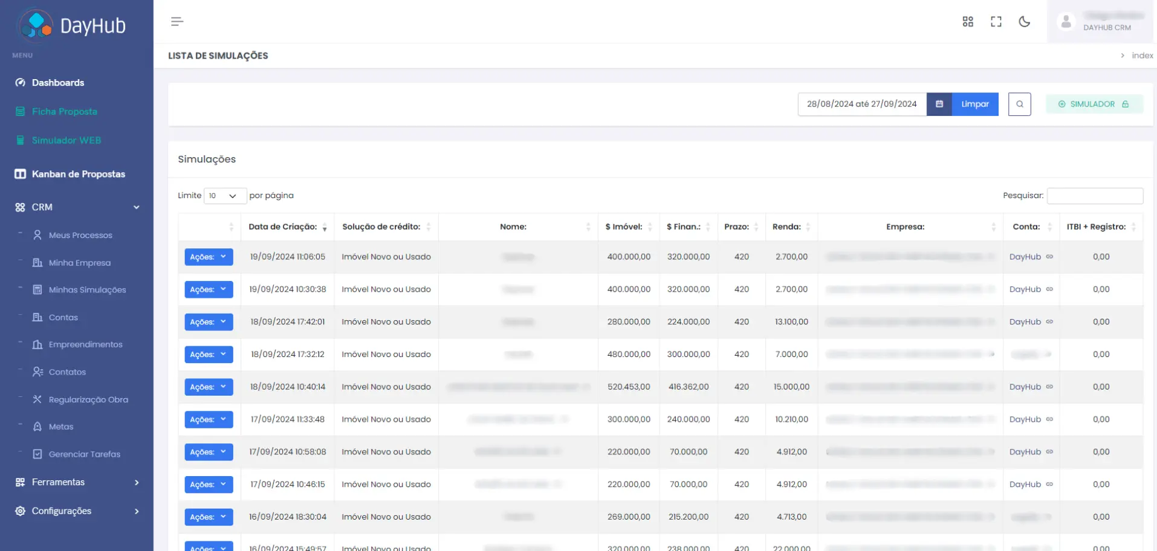Viewport: 1157px width, 551px height.
Task: Click the Minhas Simulações calculator icon
Action: coord(37,290)
